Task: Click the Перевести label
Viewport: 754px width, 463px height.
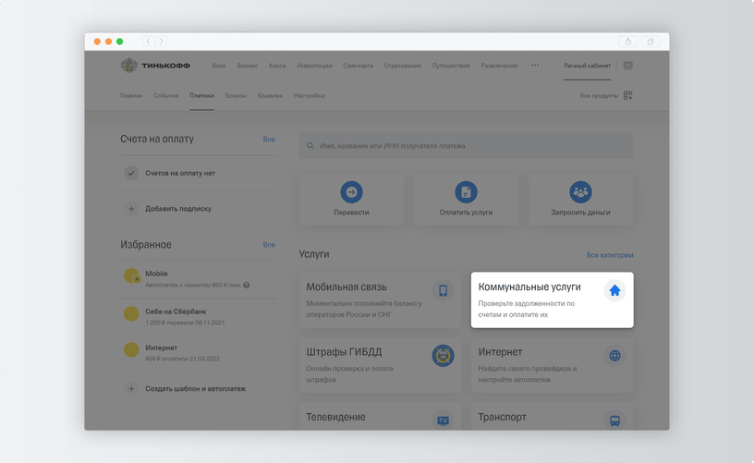Action: click(351, 212)
